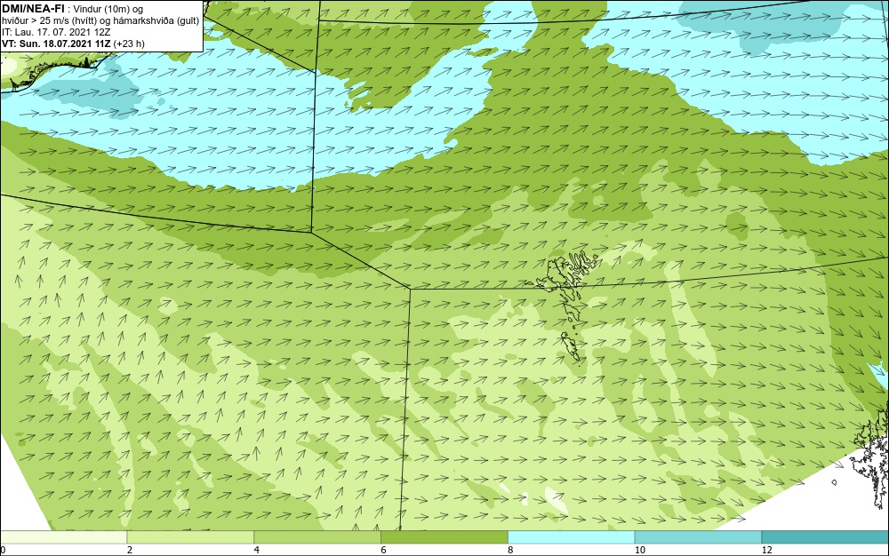Click the legend scale label 10
The image size is (889, 556).
tap(639, 550)
